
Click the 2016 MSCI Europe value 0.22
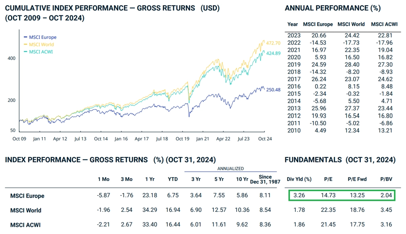tap(320, 87)
